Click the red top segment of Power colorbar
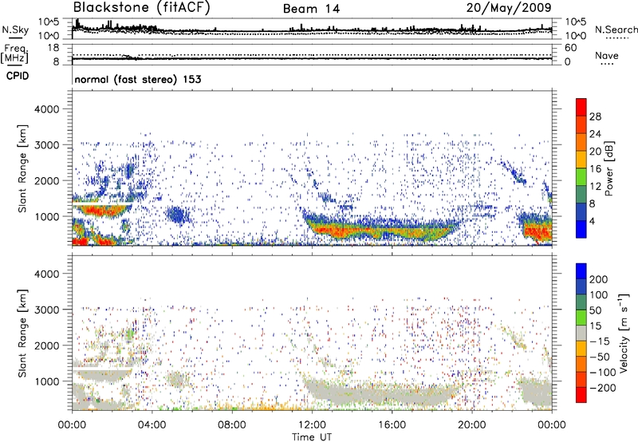 [x=581, y=107]
